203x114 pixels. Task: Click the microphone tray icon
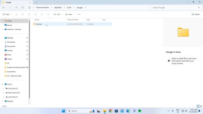(173, 111)
